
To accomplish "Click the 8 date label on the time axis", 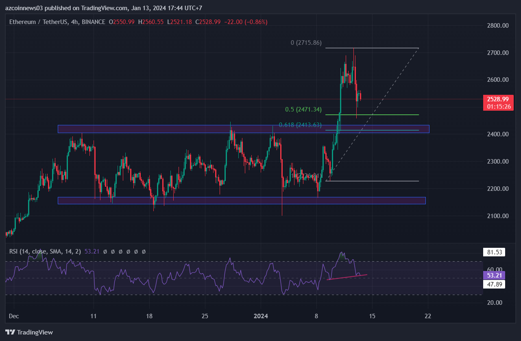I will [x=316, y=316].
